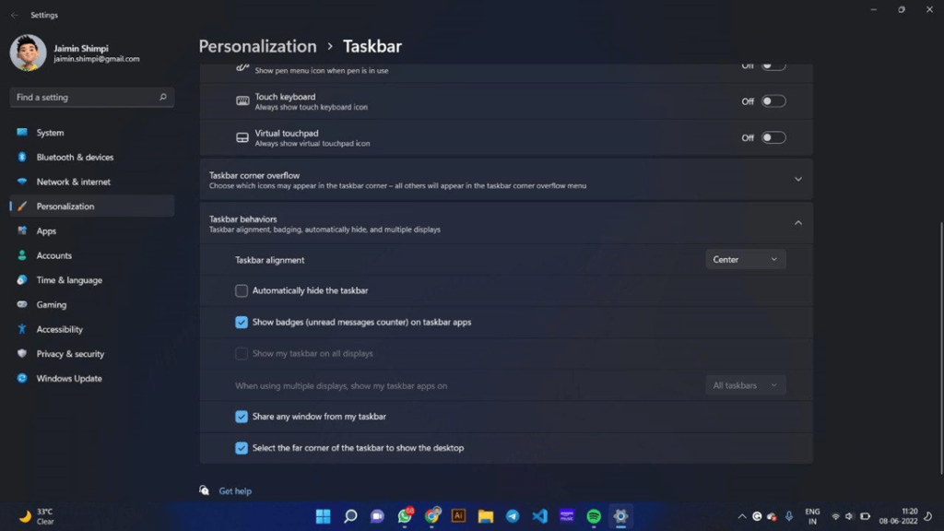This screenshot has width=944, height=531.
Task: Click the Get help speech bubble icon
Action: point(204,490)
